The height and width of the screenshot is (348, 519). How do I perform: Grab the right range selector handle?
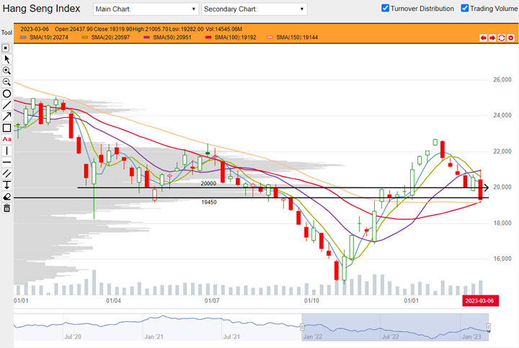[489, 327]
